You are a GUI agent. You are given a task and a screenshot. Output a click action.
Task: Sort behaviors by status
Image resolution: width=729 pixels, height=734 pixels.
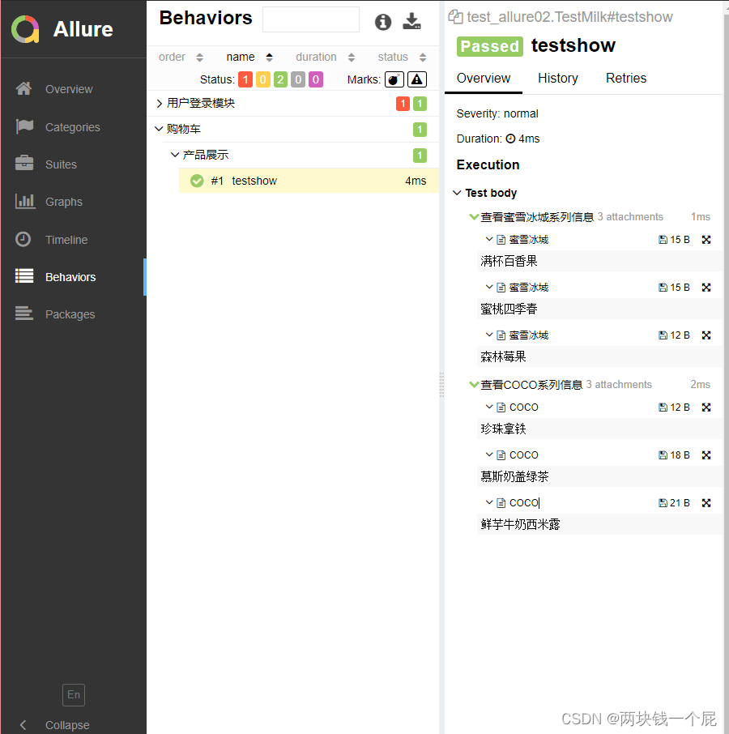click(x=402, y=57)
